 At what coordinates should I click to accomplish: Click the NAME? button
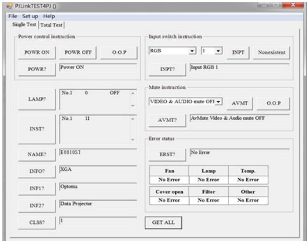tap(37, 154)
